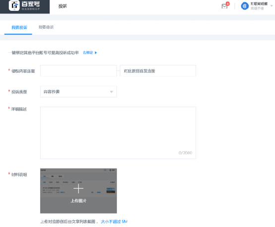Switch to the 我要申诉 tab
275x227 pixels.
(x=46, y=27)
